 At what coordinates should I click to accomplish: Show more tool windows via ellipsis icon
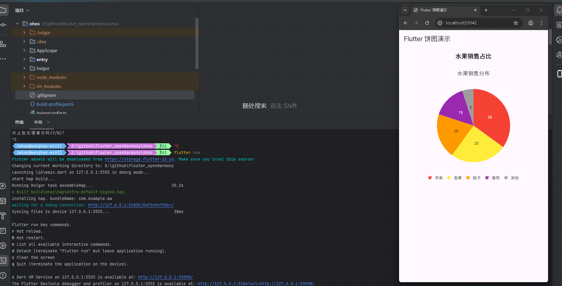3,59
